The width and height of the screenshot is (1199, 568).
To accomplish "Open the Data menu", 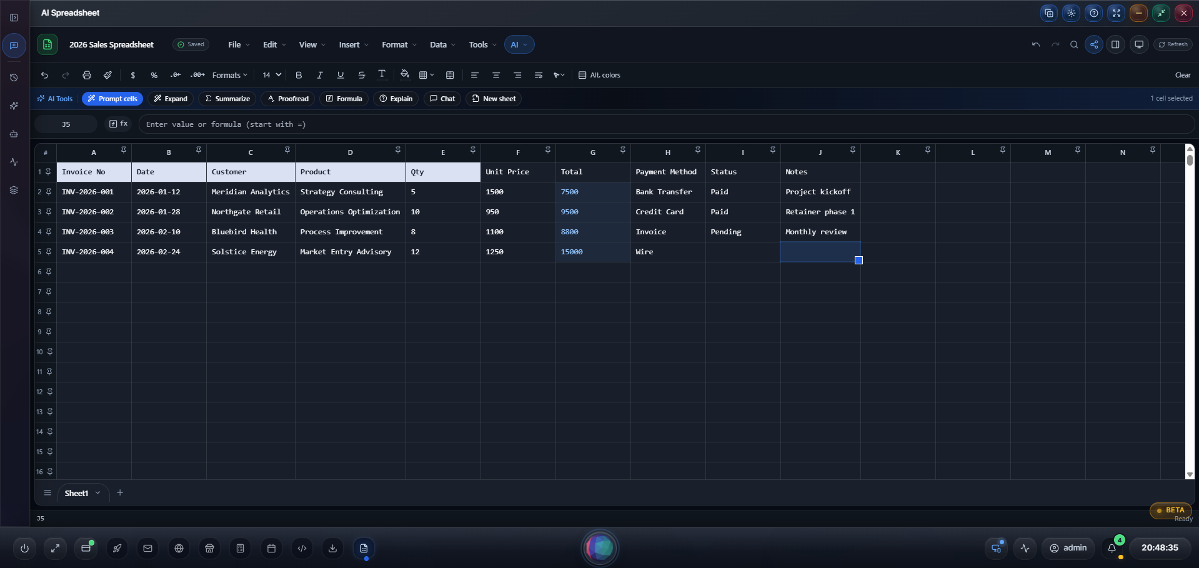I will click(x=442, y=45).
